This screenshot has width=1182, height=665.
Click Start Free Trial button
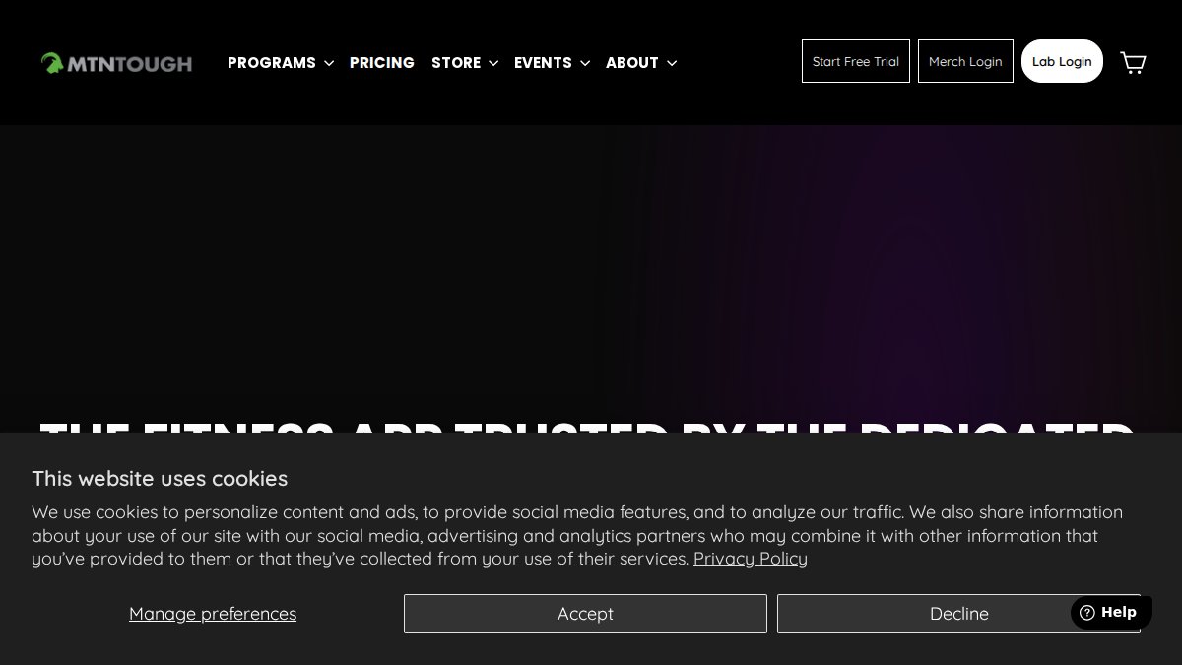(x=856, y=61)
